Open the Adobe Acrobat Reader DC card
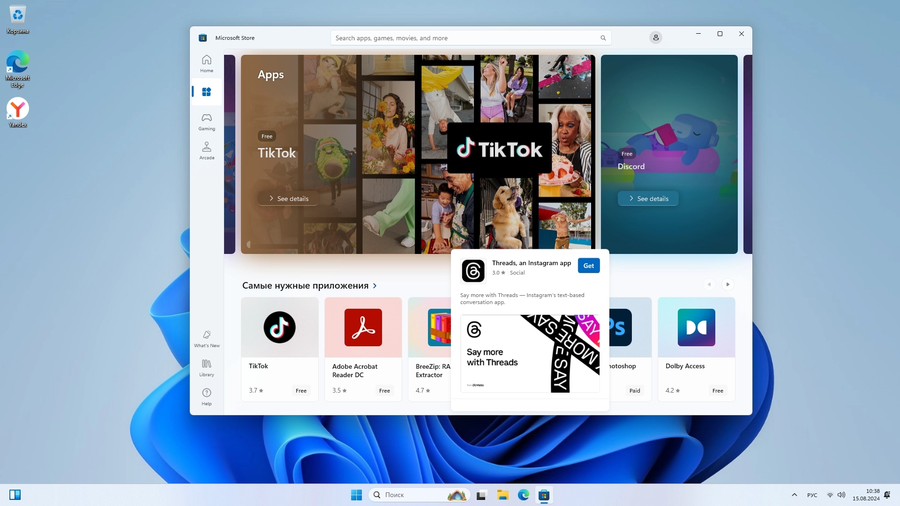The height and width of the screenshot is (506, 900). tap(363, 349)
